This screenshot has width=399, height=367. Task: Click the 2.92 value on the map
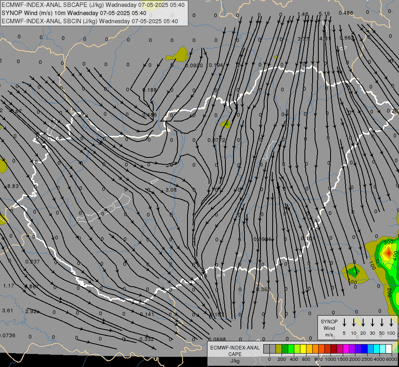31,311
